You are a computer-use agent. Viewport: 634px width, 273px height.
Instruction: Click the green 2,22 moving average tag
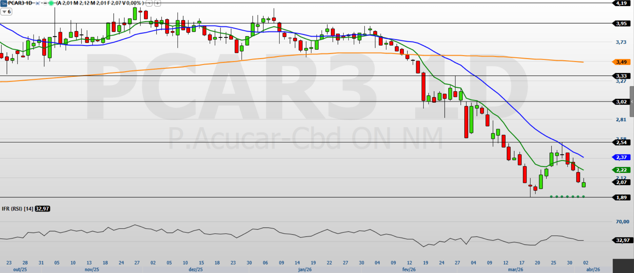point(621,170)
